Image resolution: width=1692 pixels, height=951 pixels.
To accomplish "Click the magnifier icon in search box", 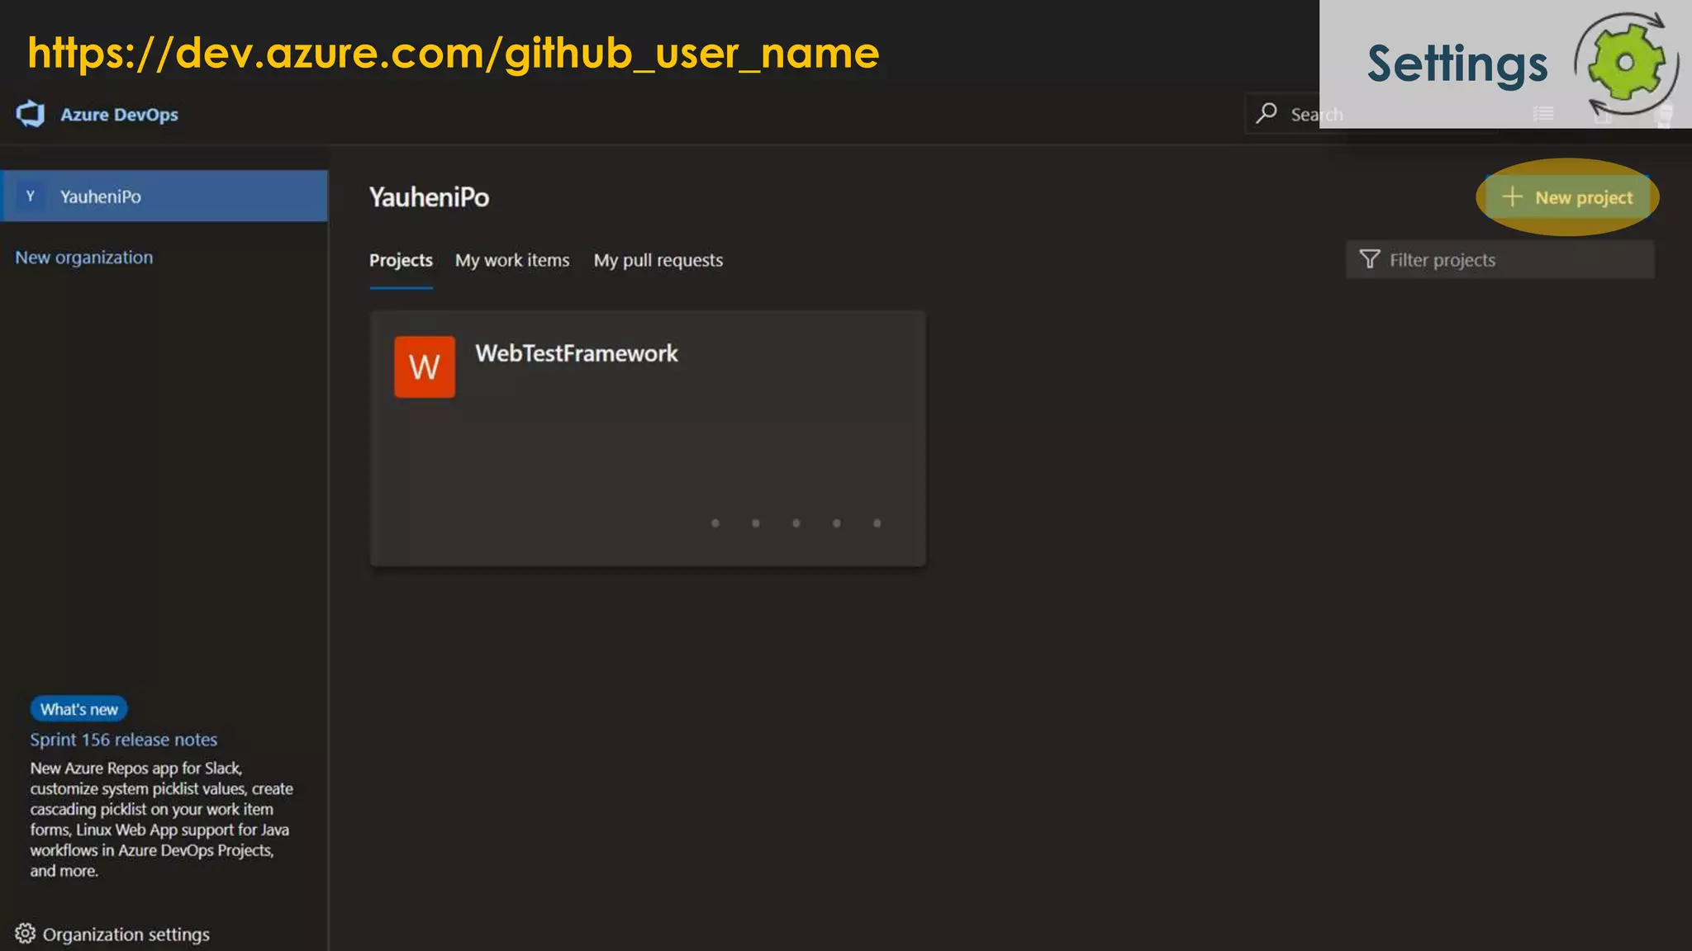I will click(x=1267, y=113).
